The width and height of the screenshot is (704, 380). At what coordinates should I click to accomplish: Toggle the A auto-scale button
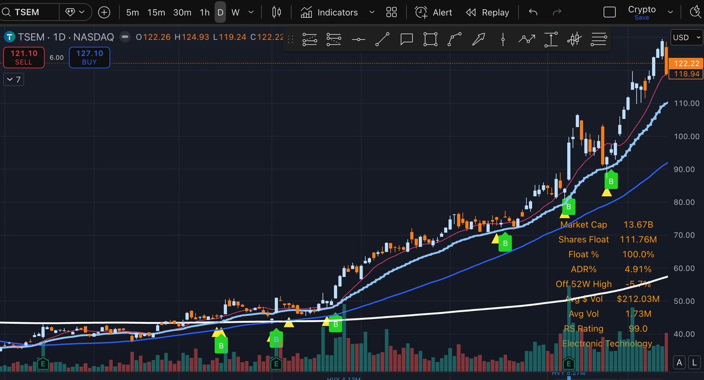pyautogui.click(x=679, y=363)
